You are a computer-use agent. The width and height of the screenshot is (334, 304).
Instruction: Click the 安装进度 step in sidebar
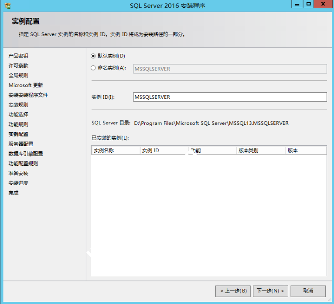(x=18, y=183)
